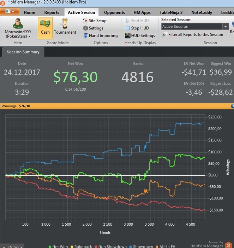The image size is (234, 248).
Task: Toggle the Net Won green legend swatch
Action: [x=50, y=247]
